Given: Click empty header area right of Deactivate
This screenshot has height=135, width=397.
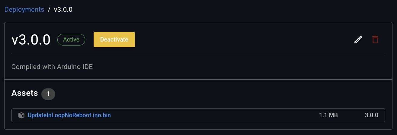Looking at the screenshot, I should 242,40.
